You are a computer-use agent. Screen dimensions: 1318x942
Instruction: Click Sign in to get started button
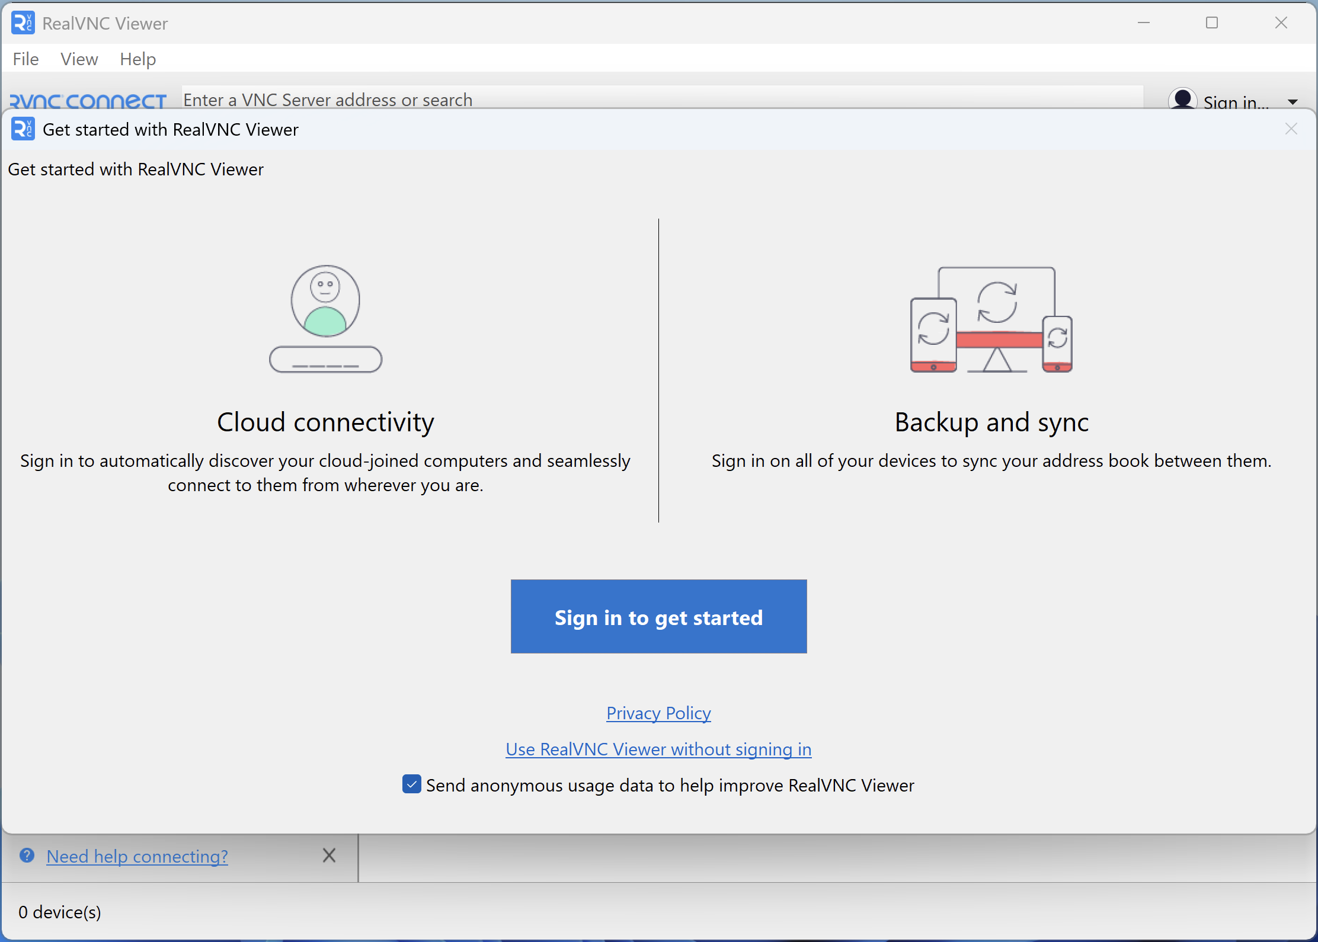[x=658, y=616]
